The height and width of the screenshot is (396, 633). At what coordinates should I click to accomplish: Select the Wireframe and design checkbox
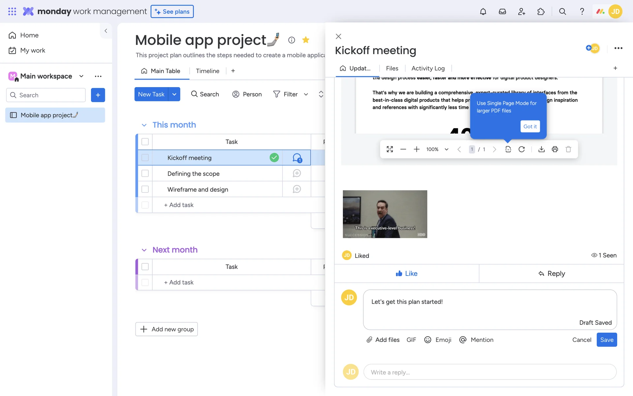(x=145, y=189)
